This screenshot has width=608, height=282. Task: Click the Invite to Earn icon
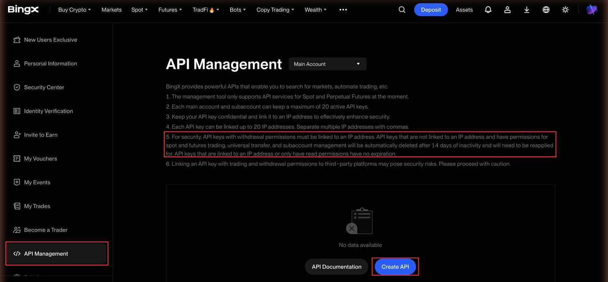17,135
